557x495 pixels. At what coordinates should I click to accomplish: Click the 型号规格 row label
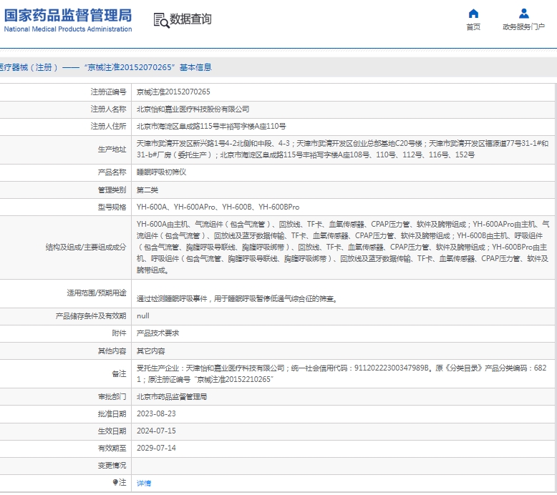pyautogui.click(x=112, y=207)
